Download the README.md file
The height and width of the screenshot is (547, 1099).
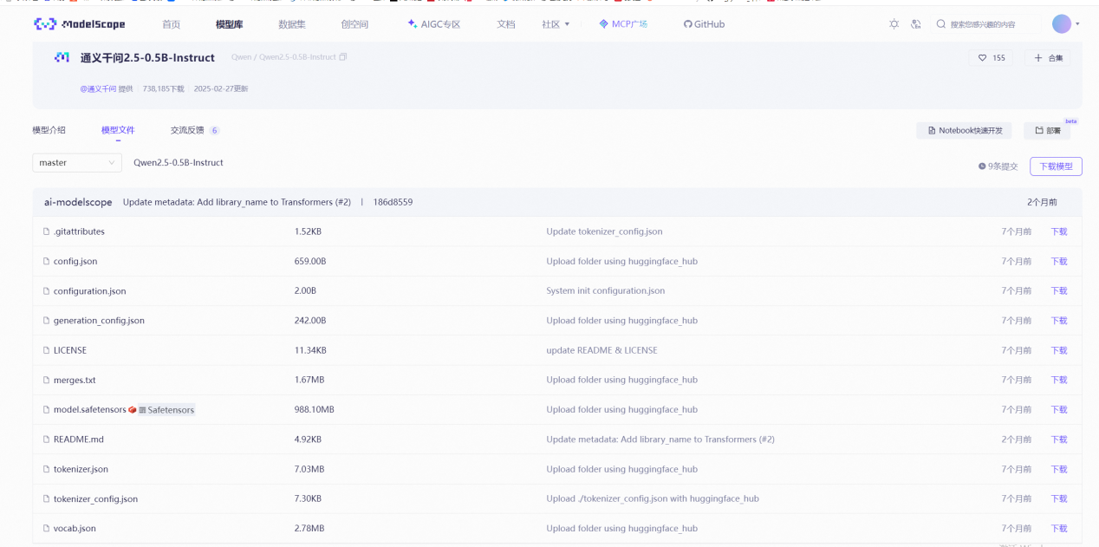[x=1059, y=440]
